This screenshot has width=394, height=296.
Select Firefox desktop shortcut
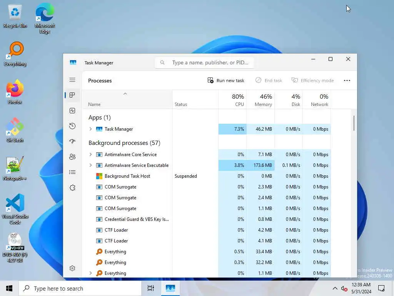coord(15,92)
